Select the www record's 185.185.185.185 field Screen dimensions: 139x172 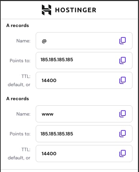pyautogui.click(x=84, y=134)
